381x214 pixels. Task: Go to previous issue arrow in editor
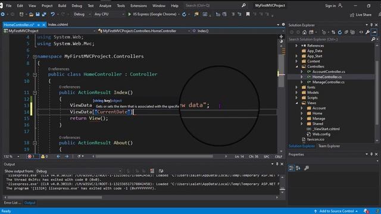click(x=58, y=156)
